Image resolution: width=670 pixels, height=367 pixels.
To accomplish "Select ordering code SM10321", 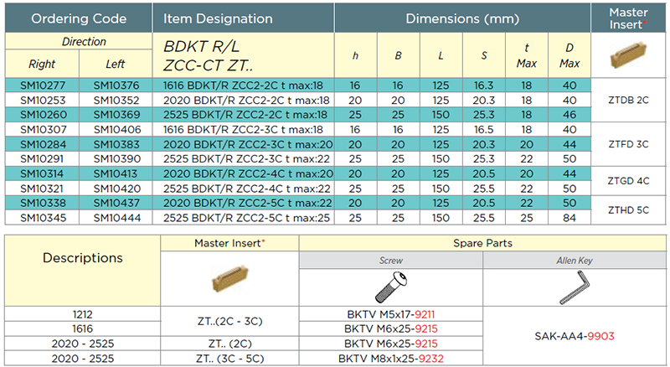I will (42, 189).
